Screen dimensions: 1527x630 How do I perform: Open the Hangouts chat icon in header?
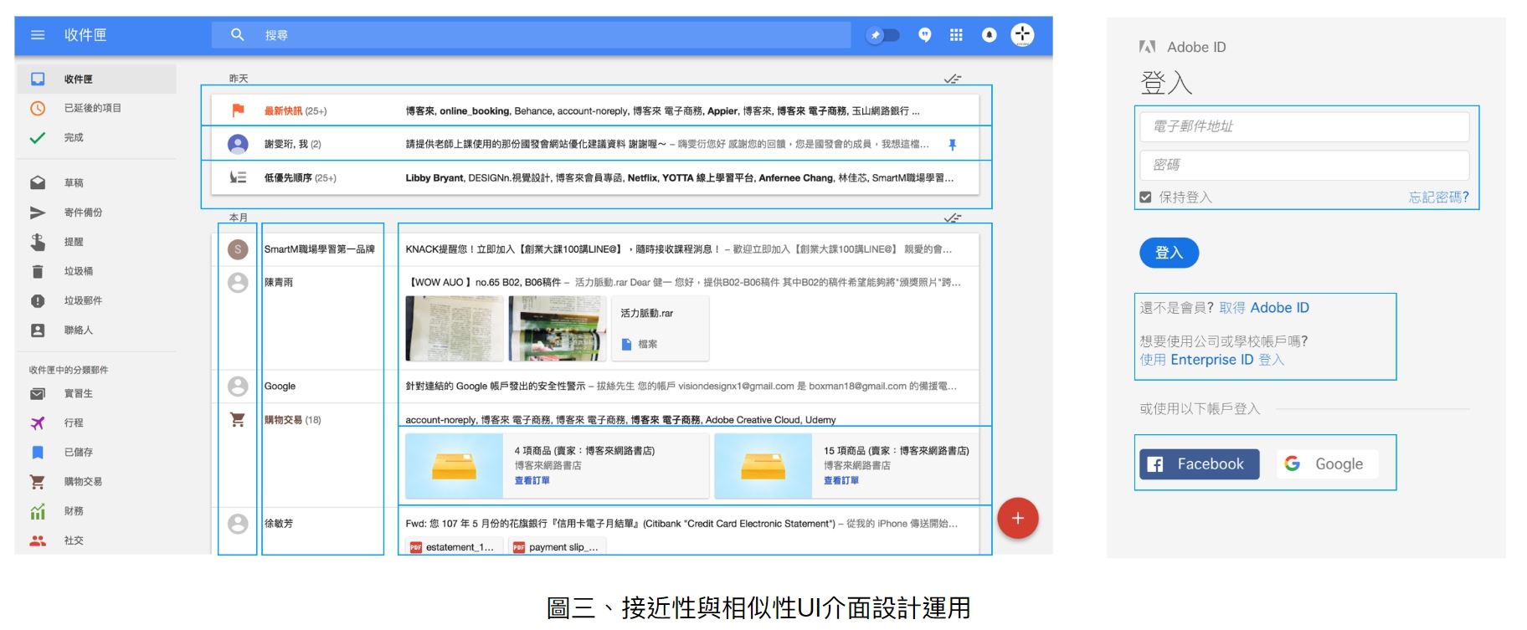tap(925, 35)
